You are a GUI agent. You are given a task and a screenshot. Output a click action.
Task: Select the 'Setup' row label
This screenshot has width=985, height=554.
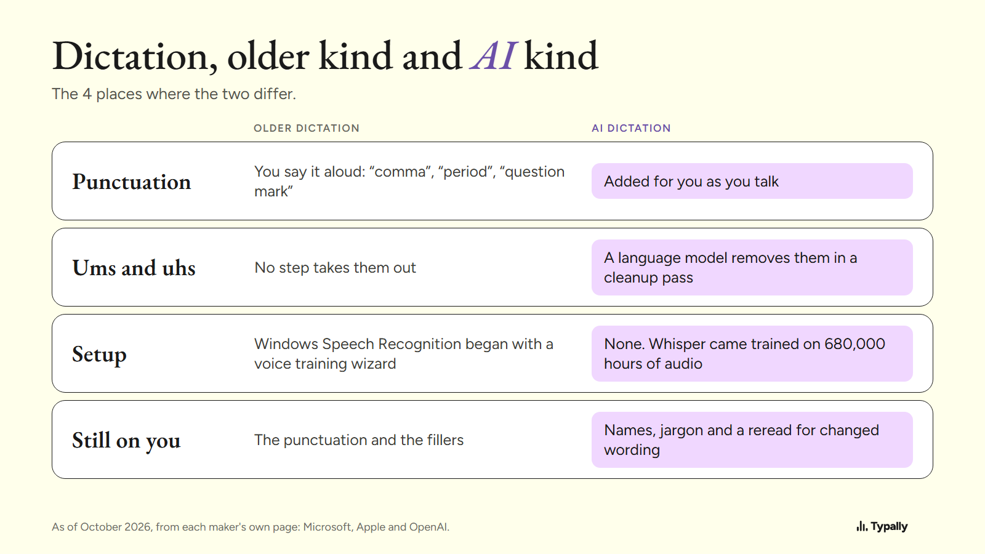(99, 355)
